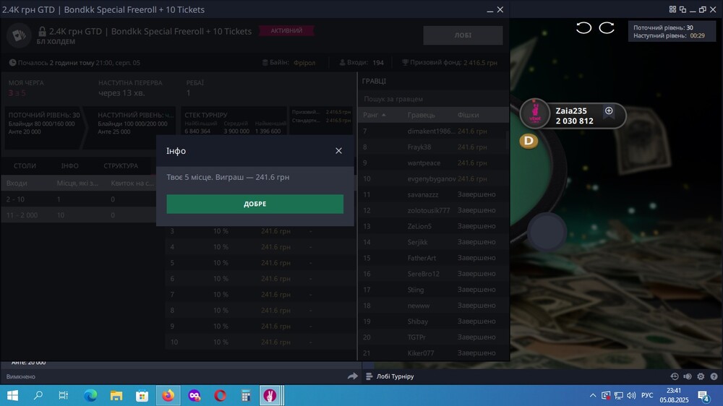Open the help question mark icon
The image size is (723, 406).
click(714, 376)
